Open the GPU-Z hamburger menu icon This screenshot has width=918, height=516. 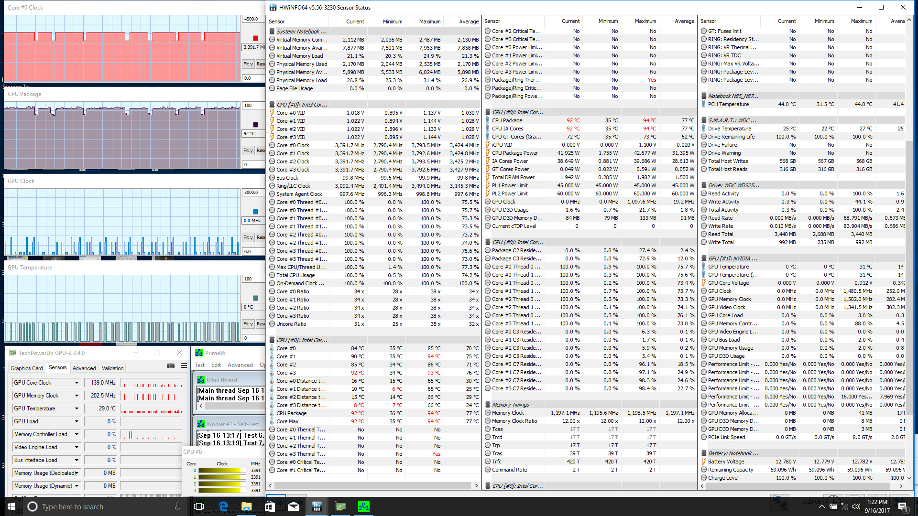click(184, 365)
